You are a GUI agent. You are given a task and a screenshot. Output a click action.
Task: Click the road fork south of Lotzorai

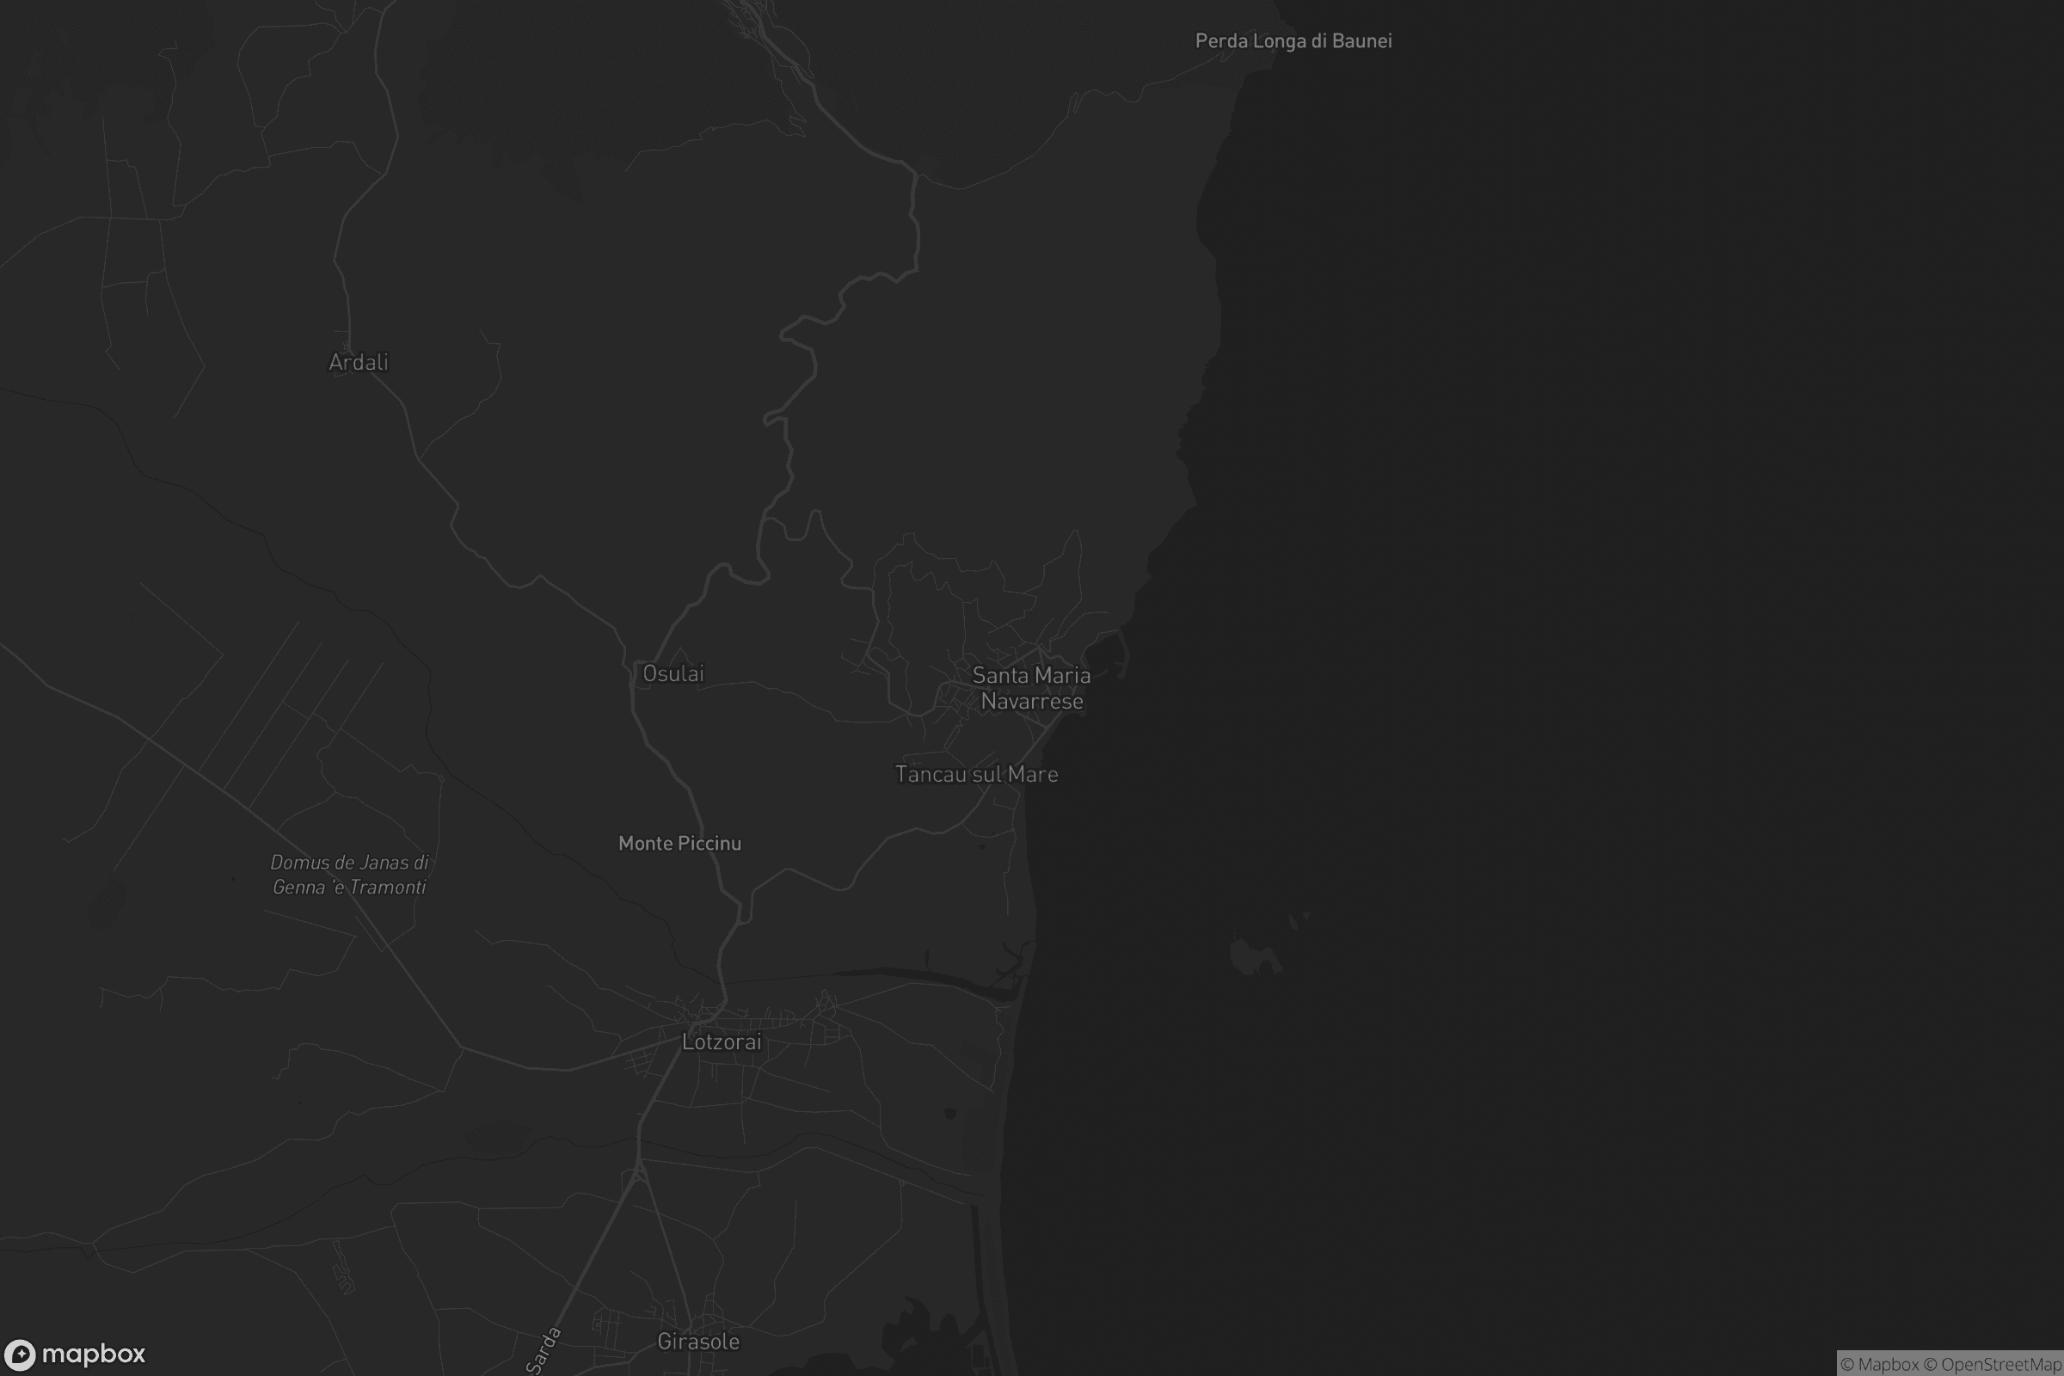point(639,1171)
